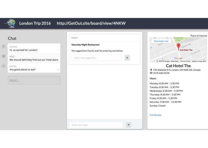
Task: Click the globe airplane logo icon
Action: 10,23
